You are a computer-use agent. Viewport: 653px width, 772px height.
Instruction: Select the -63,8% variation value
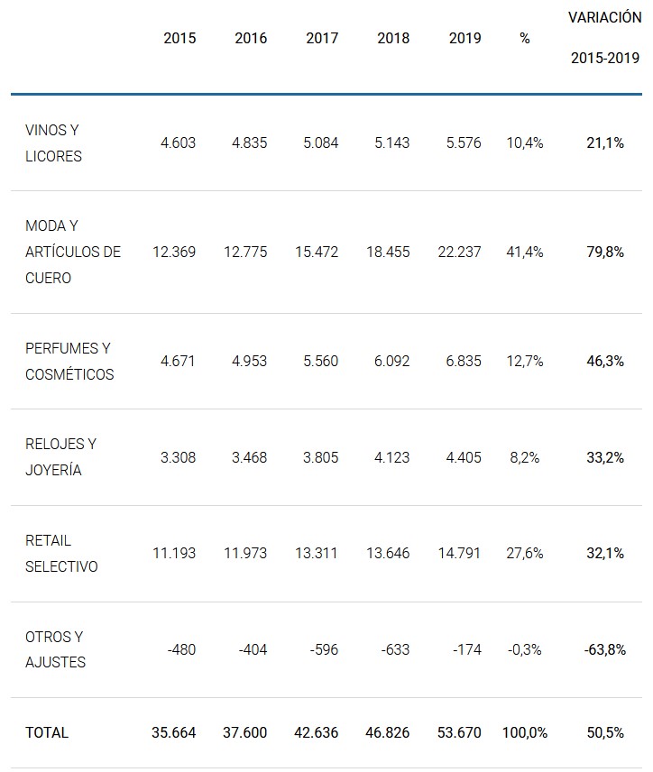[604, 649]
